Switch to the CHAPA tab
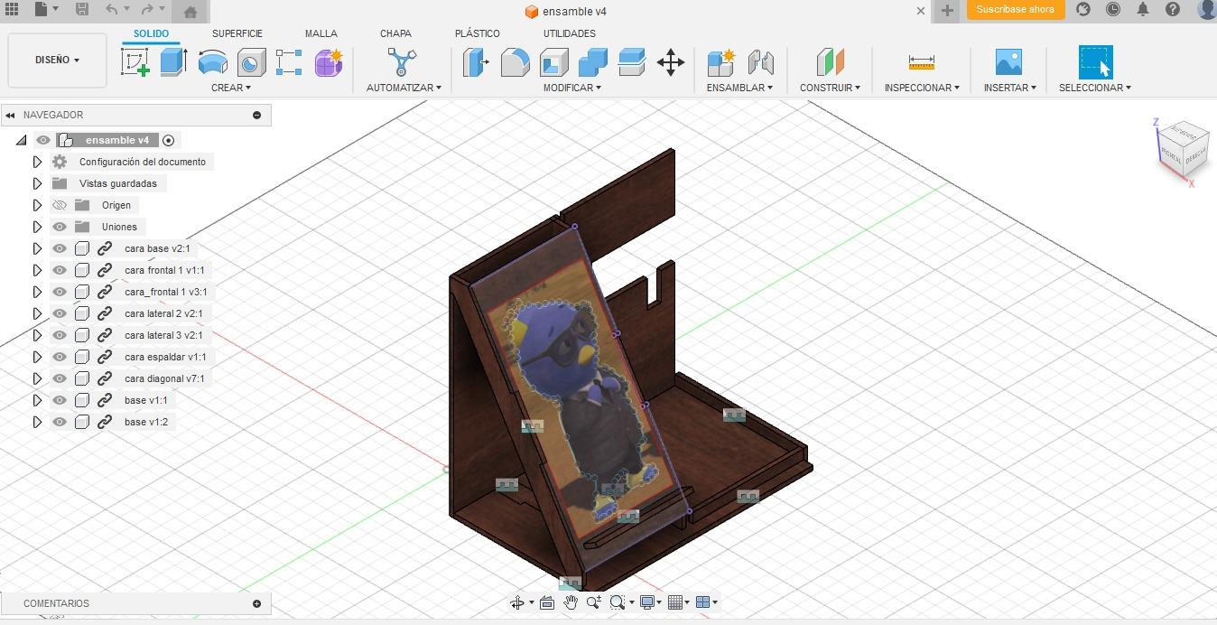The image size is (1217, 625). pyautogui.click(x=395, y=33)
